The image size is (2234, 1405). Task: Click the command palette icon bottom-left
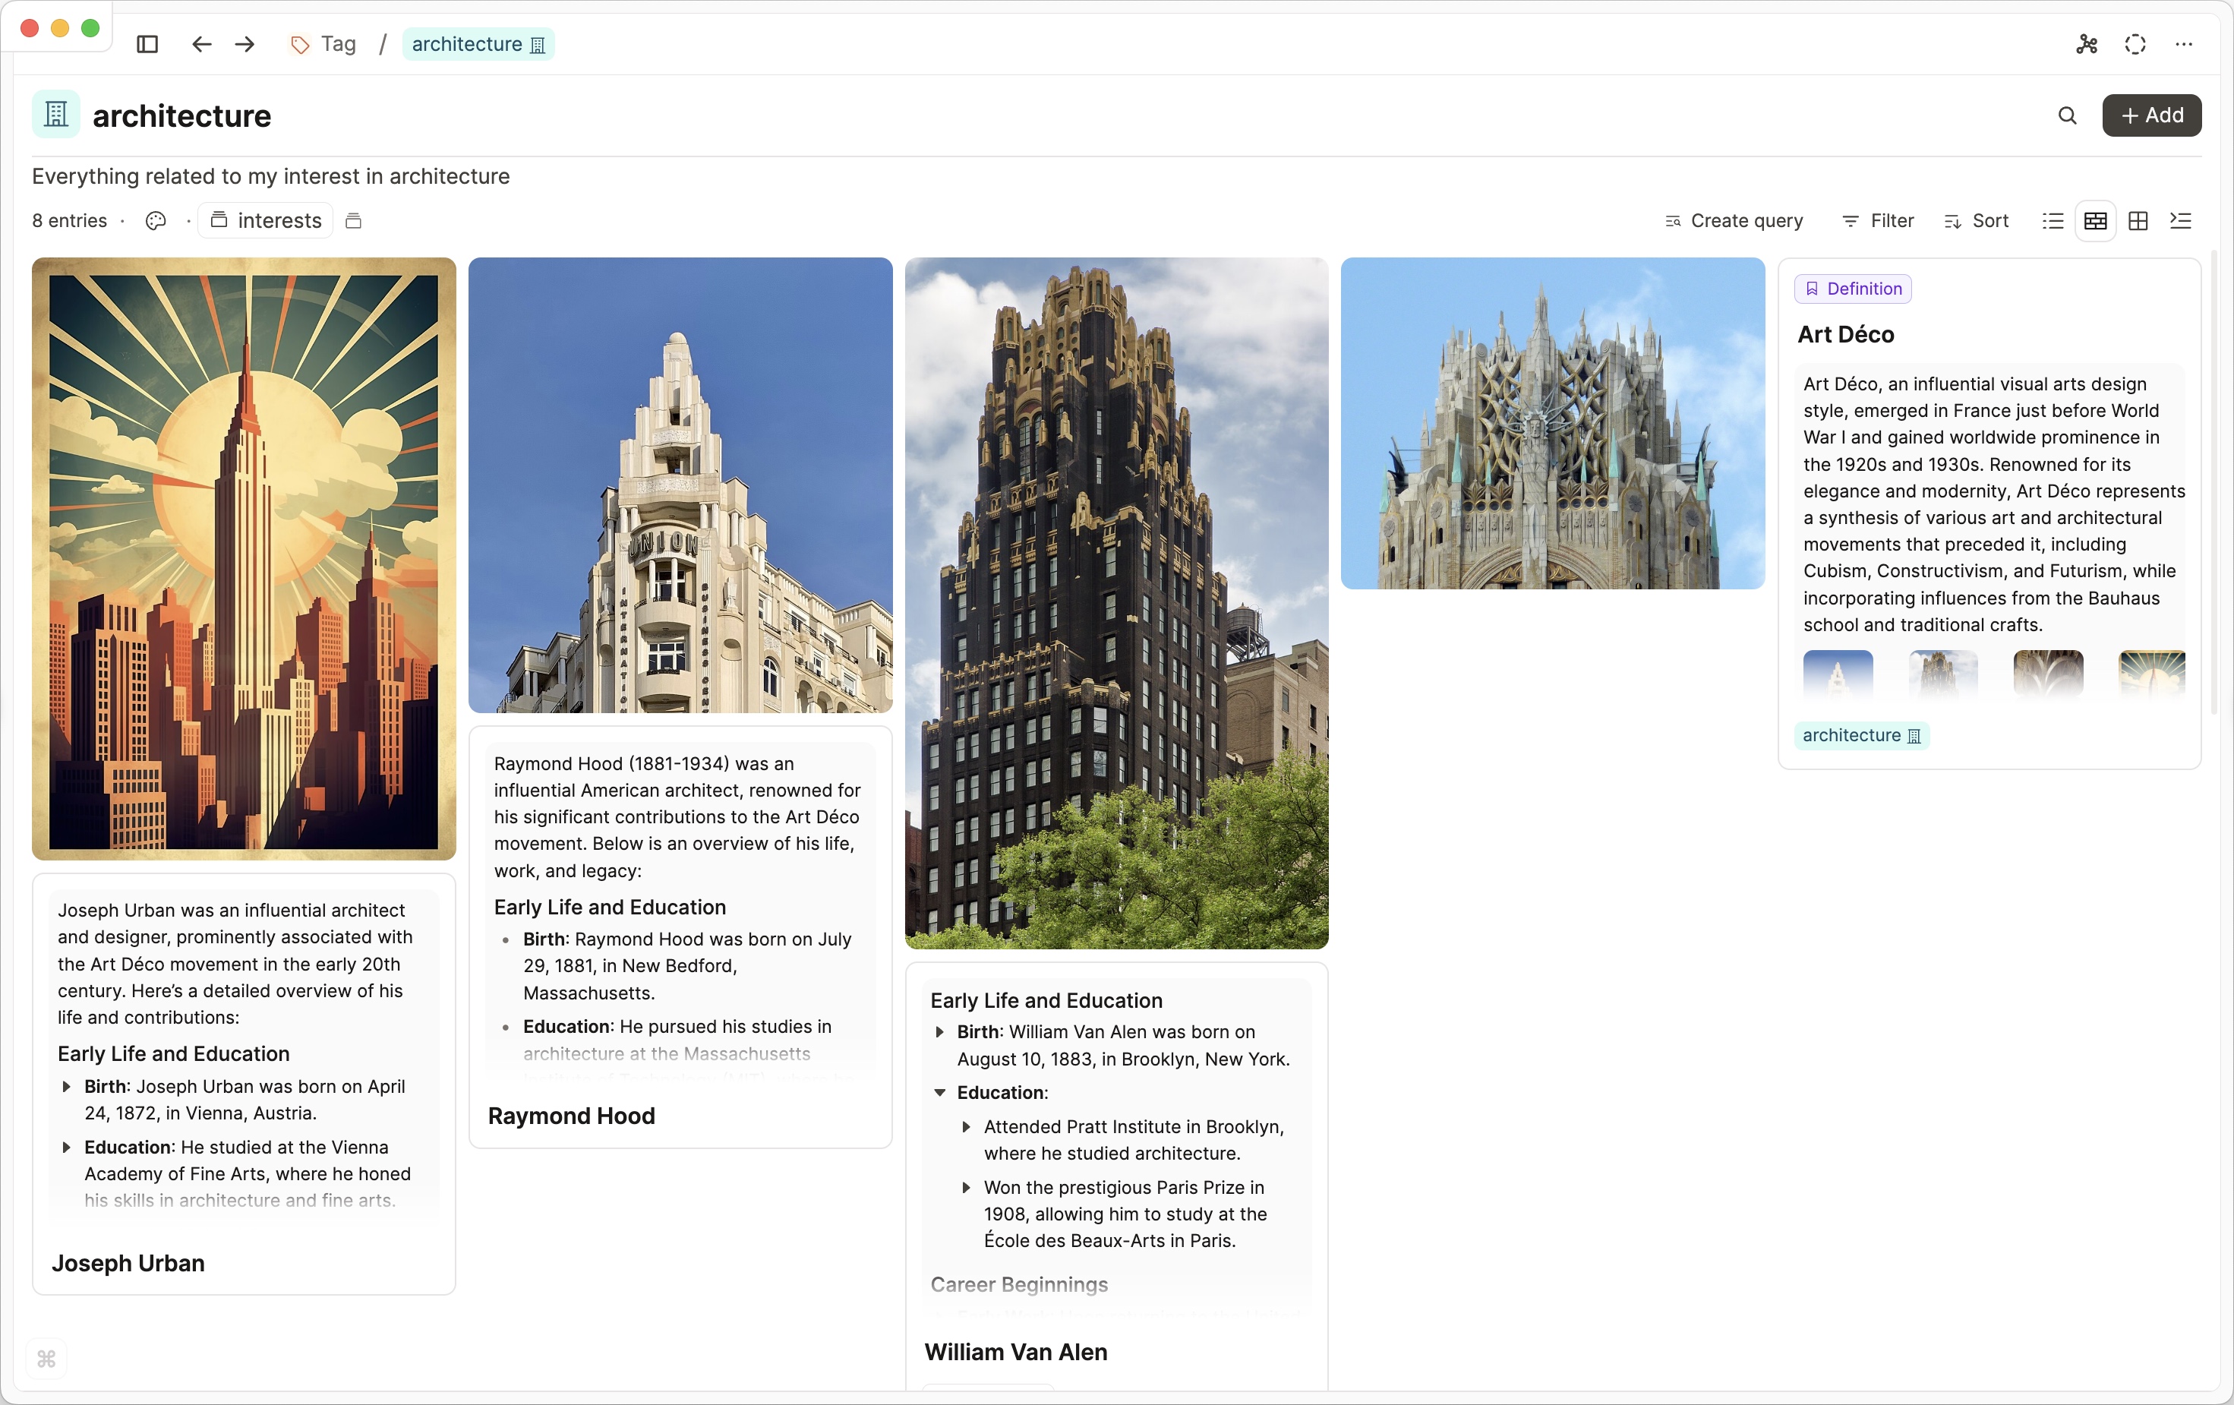click(46, 1359)
